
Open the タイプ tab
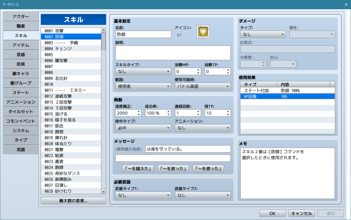(x=21, y=140)
